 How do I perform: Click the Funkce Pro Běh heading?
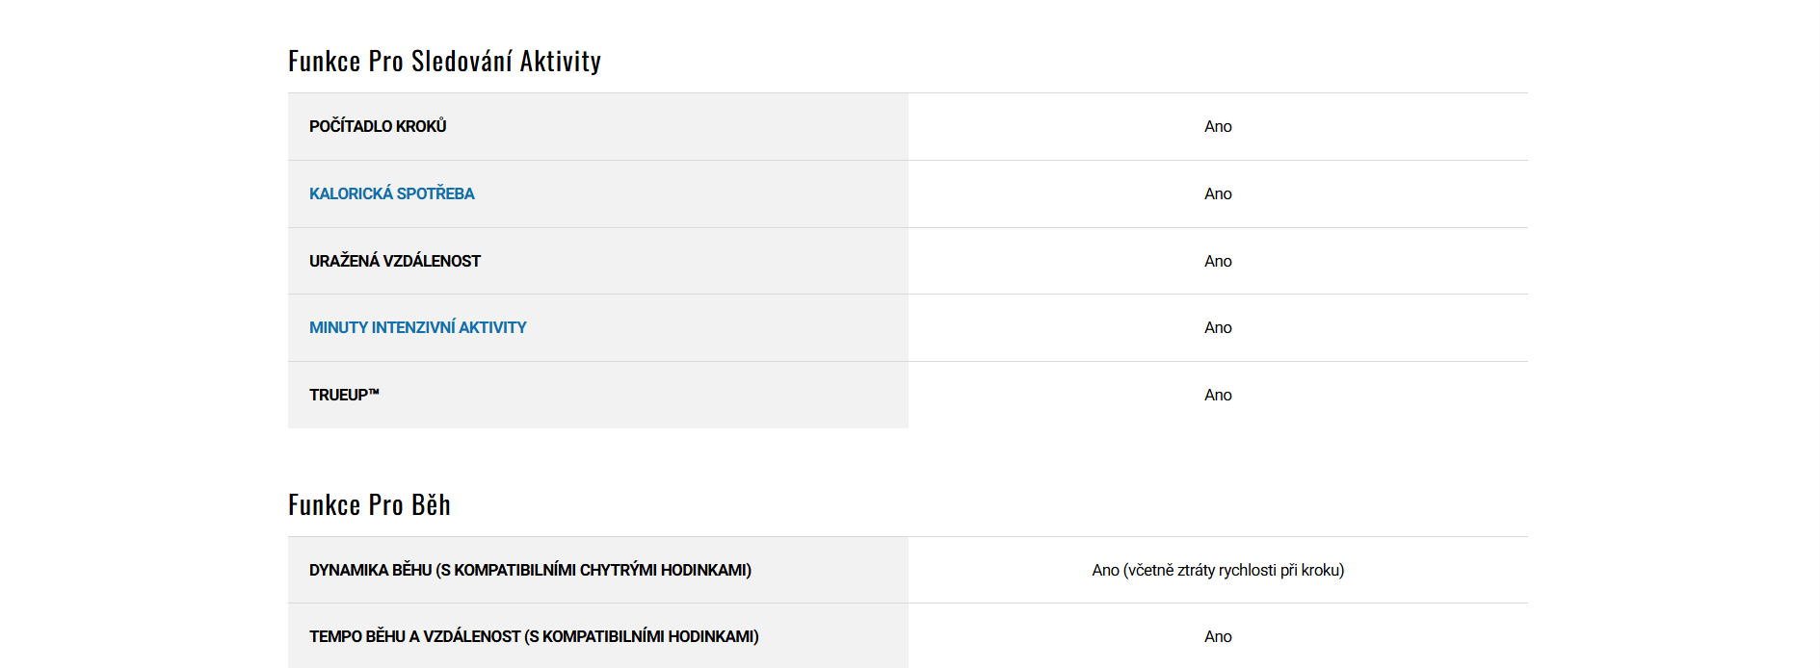pos(369,505)
